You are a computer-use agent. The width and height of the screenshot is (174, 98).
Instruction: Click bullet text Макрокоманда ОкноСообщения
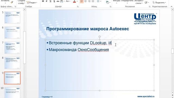[x=79, y=50]
